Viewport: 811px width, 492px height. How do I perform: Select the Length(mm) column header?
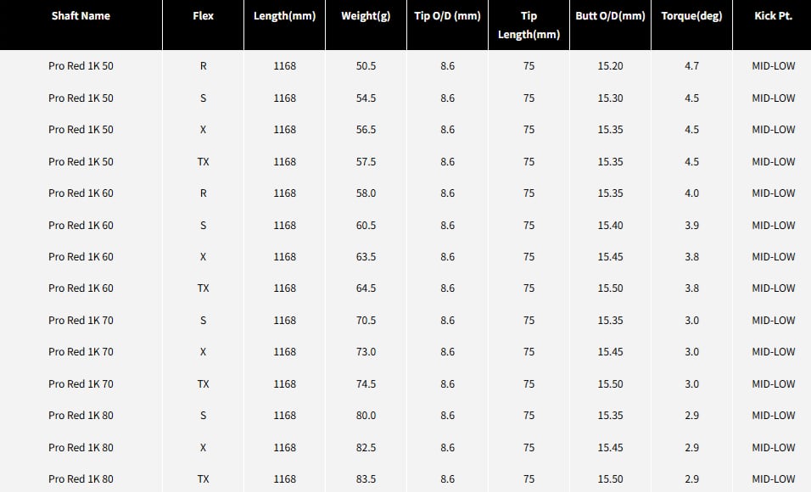click(x=284, y=16)
